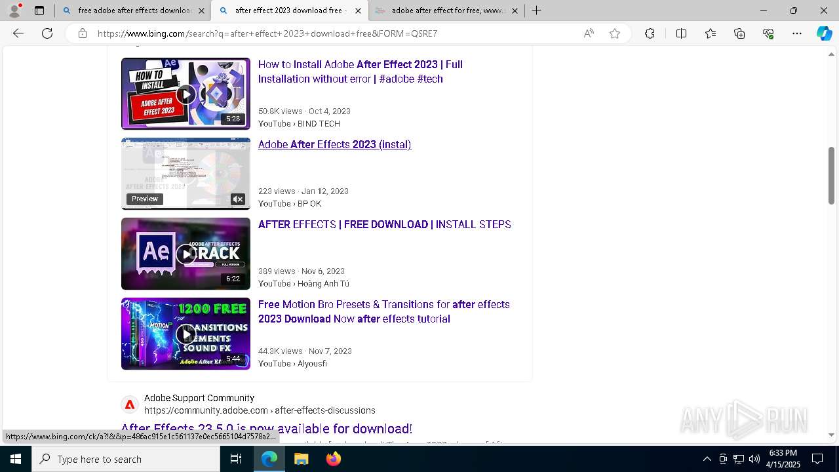Open the notification center icon

pos(817,459)
